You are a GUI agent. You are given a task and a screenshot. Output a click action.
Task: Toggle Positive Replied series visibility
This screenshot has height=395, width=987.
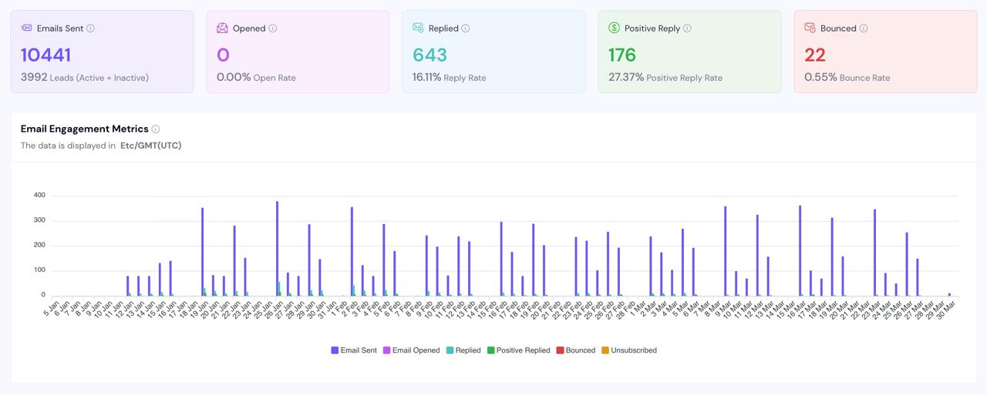coord(518,350)
